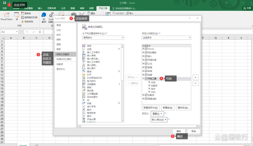The height and width of the screenshot is (146, 253).
Task: Expand the 视图 tree node
Action: (x=143, y=75)
